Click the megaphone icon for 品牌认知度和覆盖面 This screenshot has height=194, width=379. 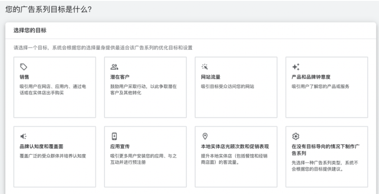[24, 136]
